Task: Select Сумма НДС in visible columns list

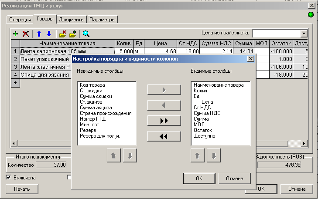Action: tap(207, 113)
